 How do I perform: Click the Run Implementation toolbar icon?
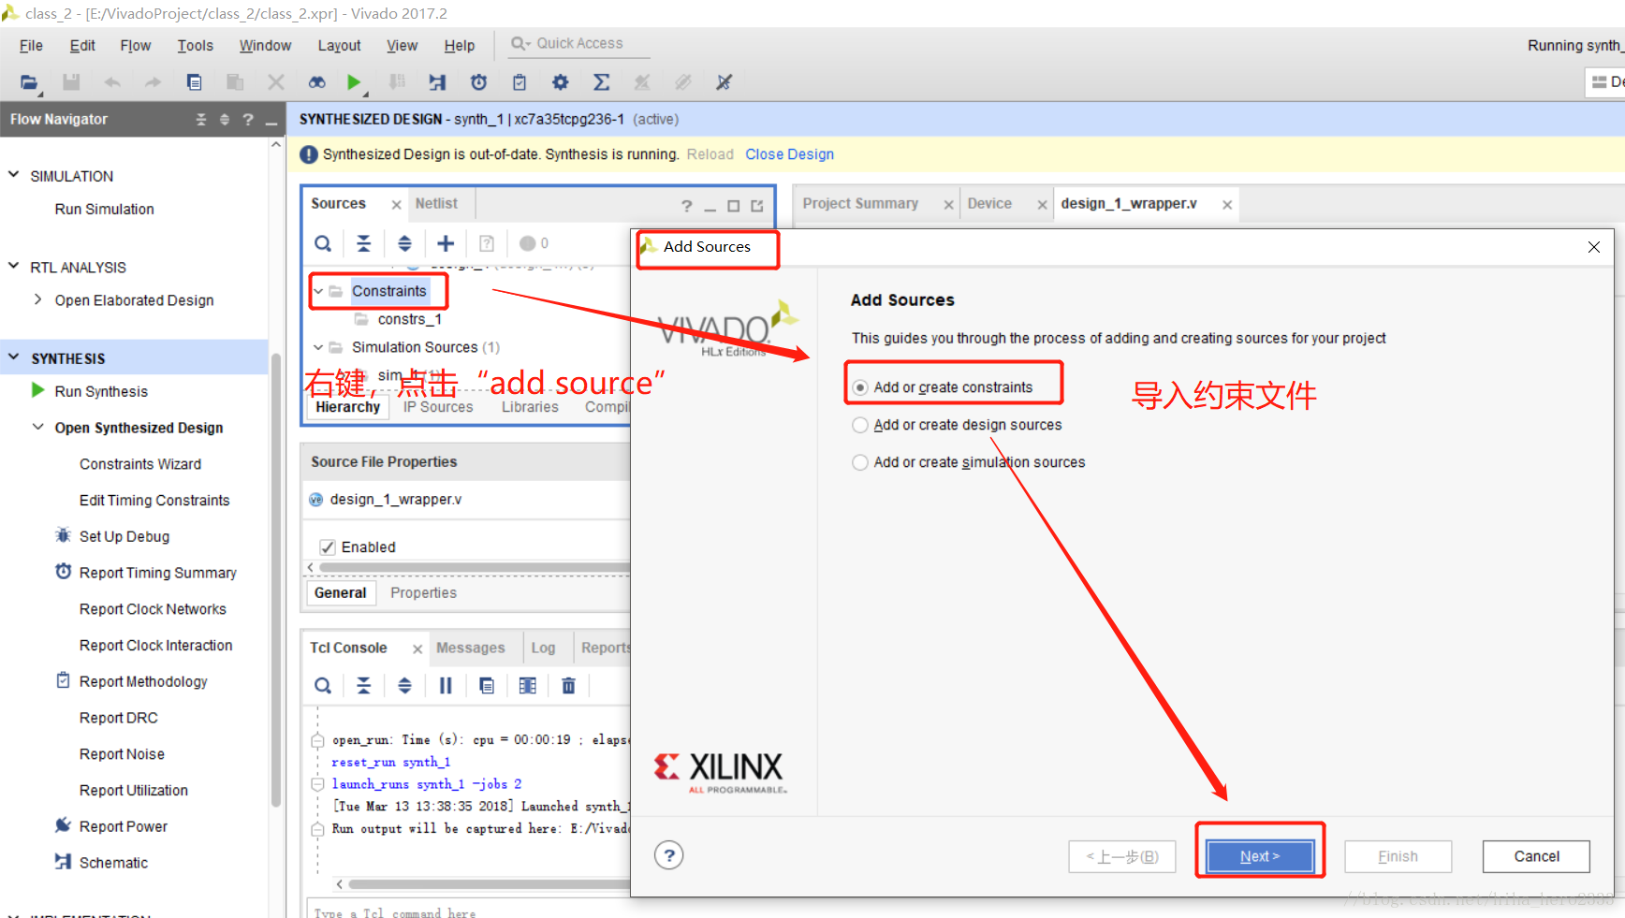[x=437, y=82]
